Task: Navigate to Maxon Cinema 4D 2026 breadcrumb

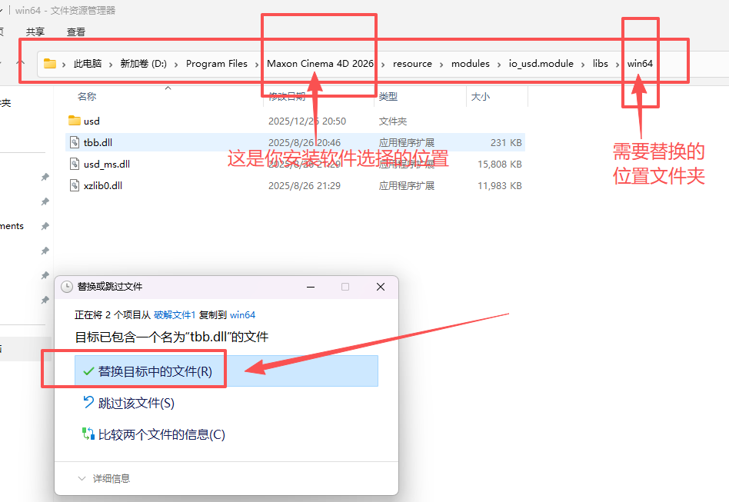Action: click(x=318, y=64)
